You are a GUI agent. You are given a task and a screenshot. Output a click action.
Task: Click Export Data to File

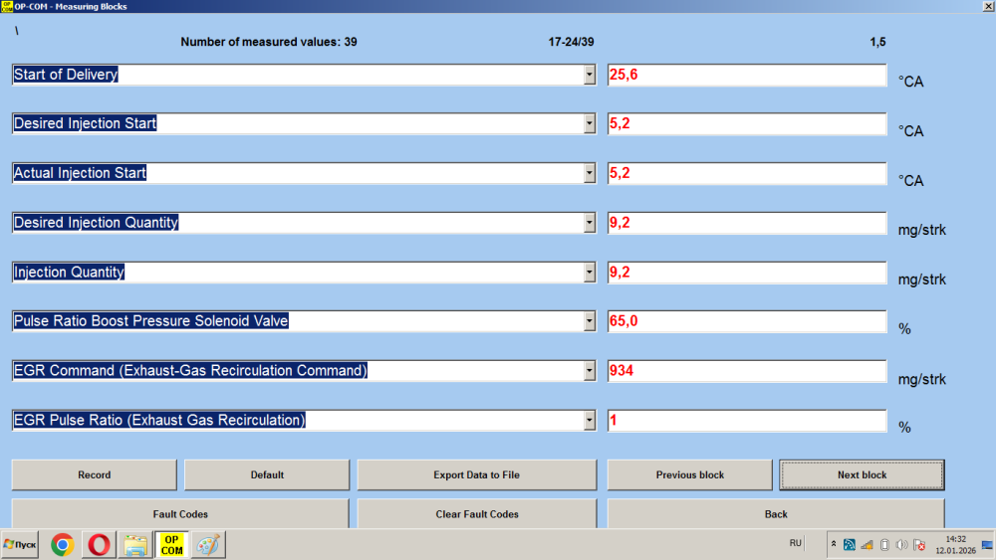pyautogui.click(x=476, y=474)
